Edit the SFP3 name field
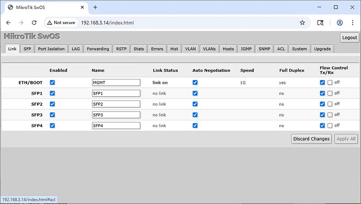The image size is (361, 204). click(116, 115)
